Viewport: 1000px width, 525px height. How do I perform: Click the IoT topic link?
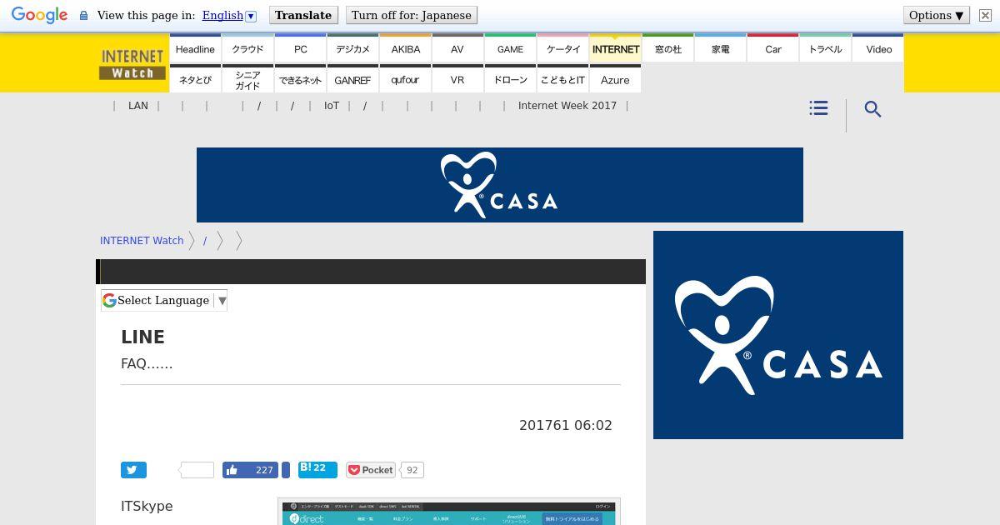(332, 106)
